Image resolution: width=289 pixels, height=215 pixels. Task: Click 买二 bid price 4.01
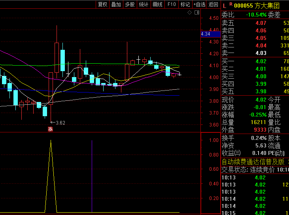(x=261, y=69)
